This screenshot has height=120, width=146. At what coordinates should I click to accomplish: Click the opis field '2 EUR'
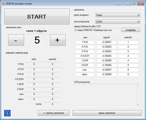click(x=85, y=65)
